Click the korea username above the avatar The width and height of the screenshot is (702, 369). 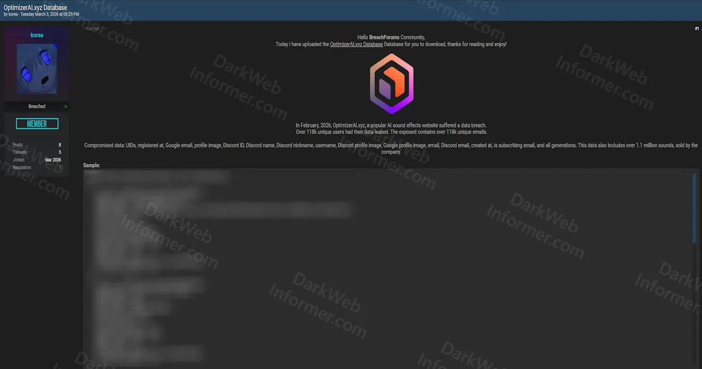coord(37,35)
